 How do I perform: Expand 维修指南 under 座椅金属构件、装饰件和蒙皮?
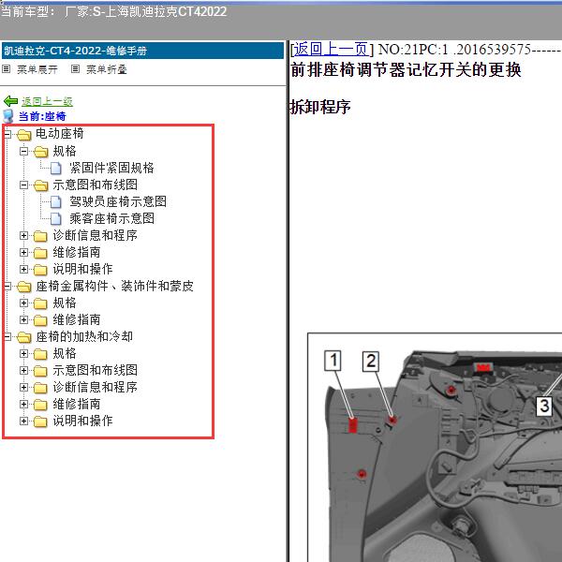[24, 320]
